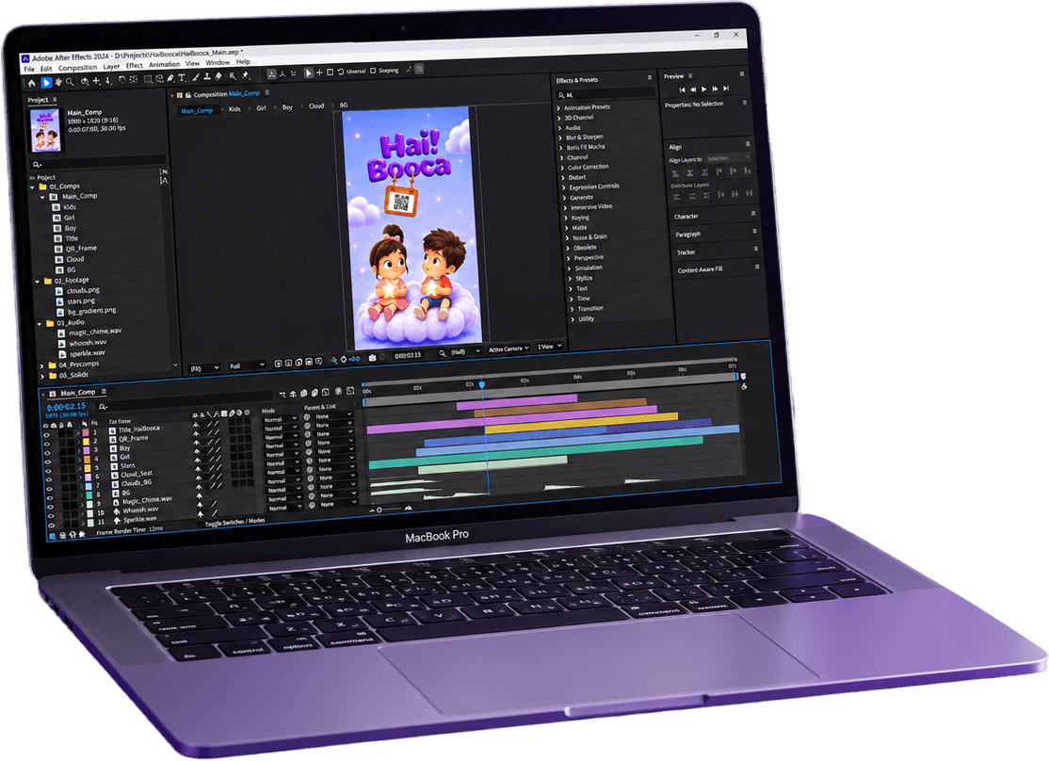Screen dimensions: 1049x761
Task: Open the Full resolution dropdown
Action: coord(246,366)
